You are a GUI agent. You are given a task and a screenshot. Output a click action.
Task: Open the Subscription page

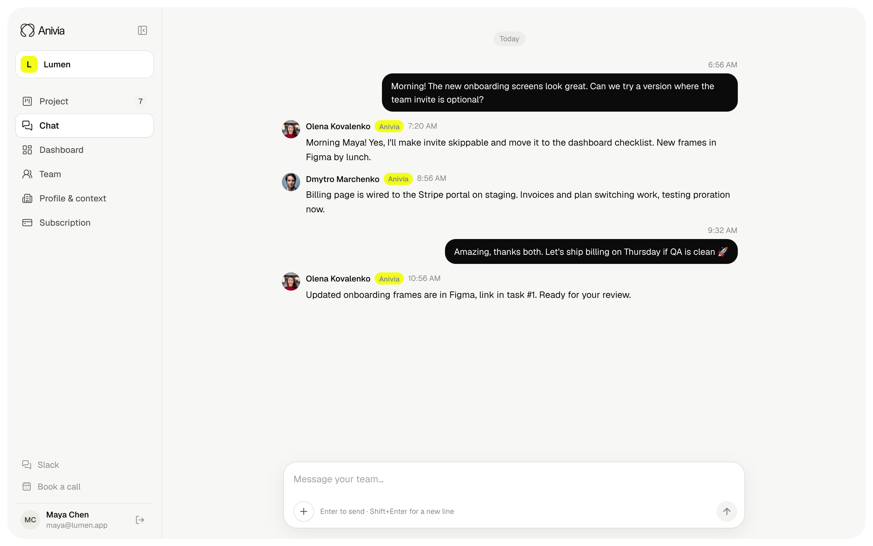[x=84, y=222]
